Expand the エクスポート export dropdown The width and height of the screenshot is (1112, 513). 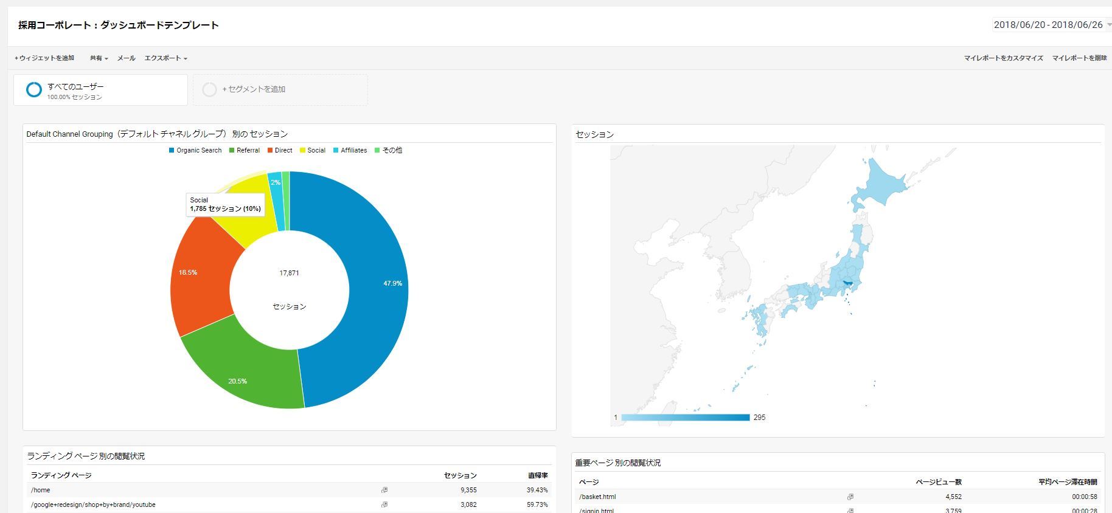pyautogui.click(x=165, y=58)
